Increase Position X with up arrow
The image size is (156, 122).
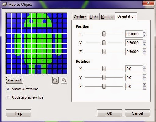(x=144, y=32)
